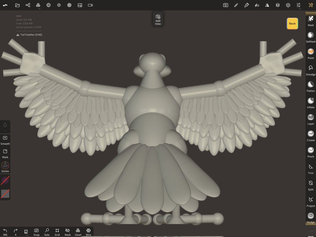The image size is (316, 237).
Task: Select the Trim tool
Action: tap(311, 168)
